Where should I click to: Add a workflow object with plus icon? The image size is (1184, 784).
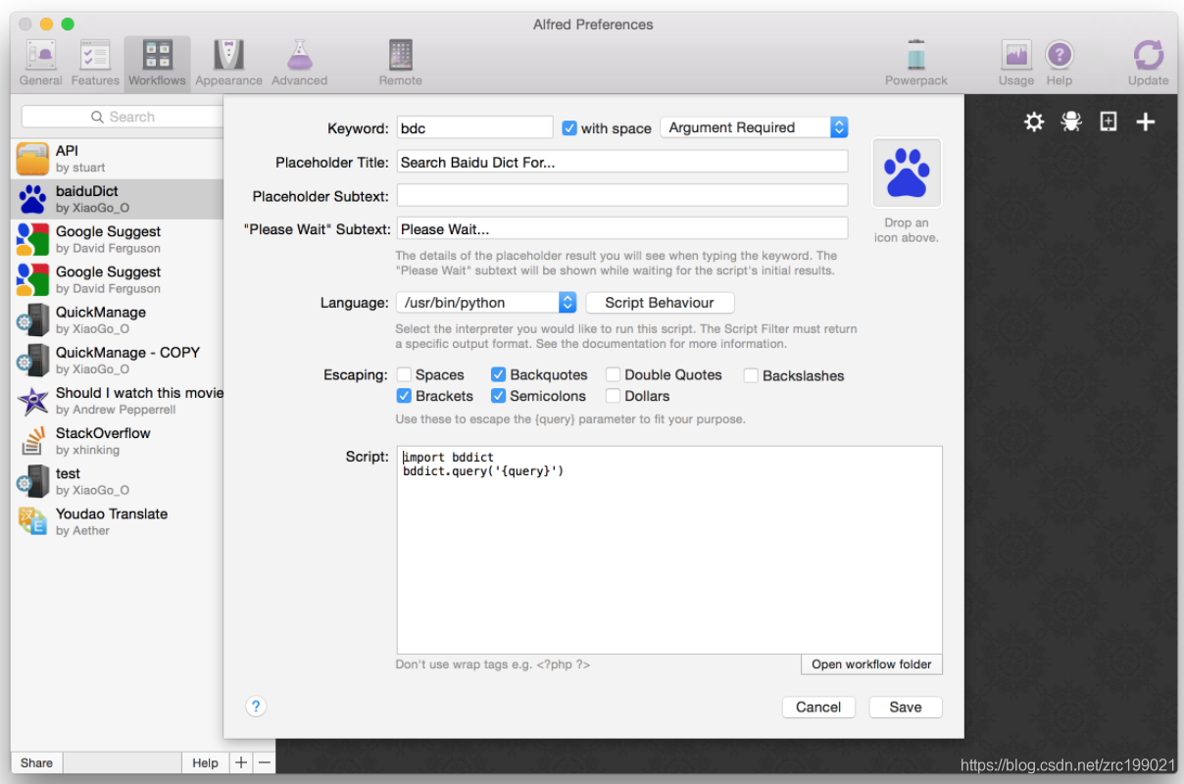[1146, 122]
